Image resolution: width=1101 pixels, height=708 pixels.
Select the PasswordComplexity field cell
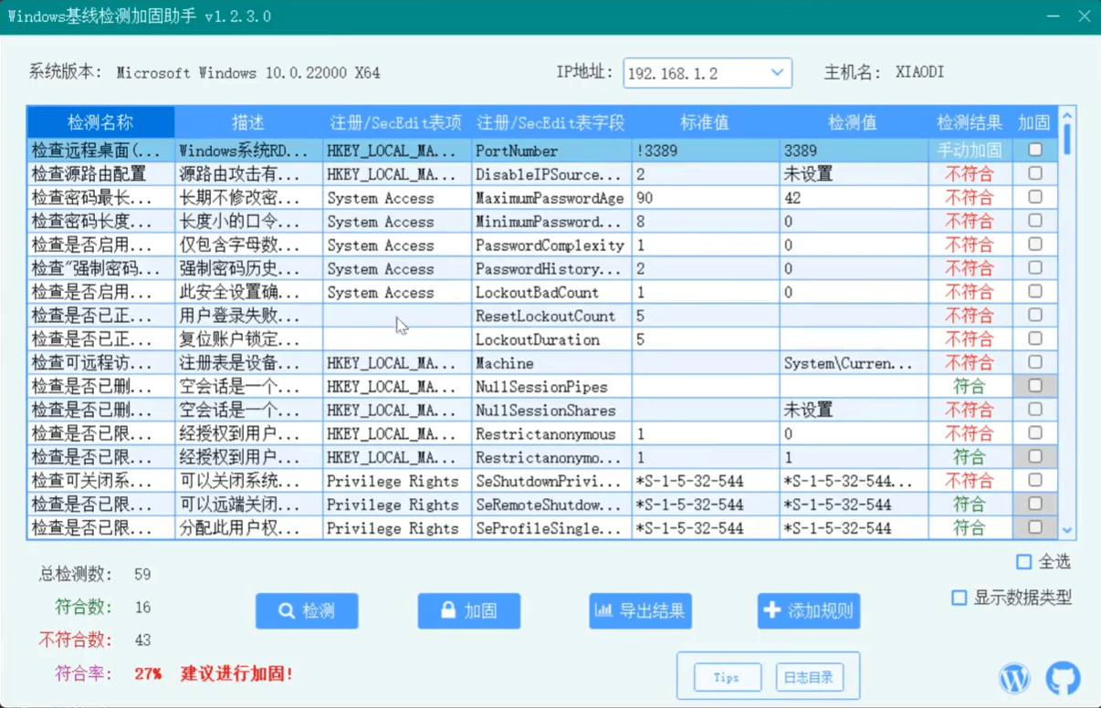[551, 245]
